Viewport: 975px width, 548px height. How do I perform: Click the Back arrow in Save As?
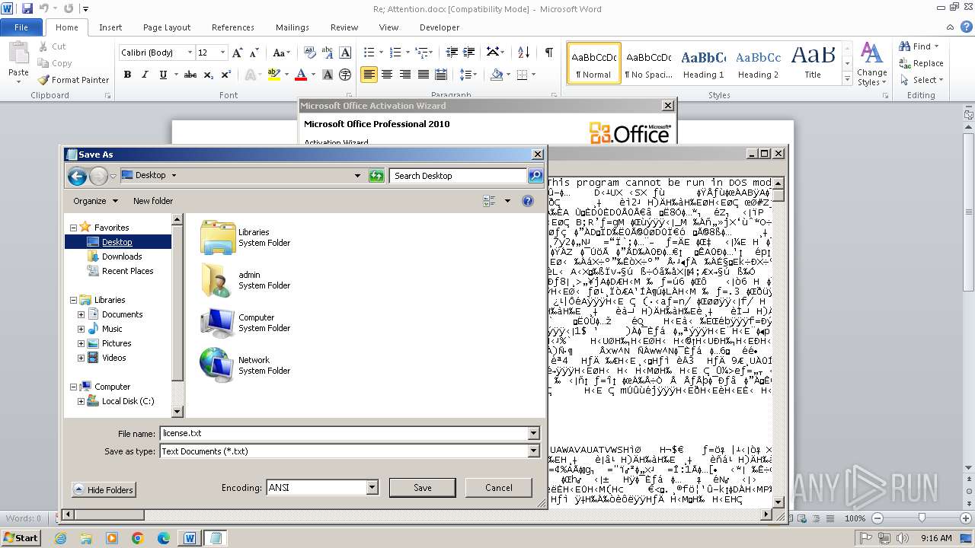77,177
